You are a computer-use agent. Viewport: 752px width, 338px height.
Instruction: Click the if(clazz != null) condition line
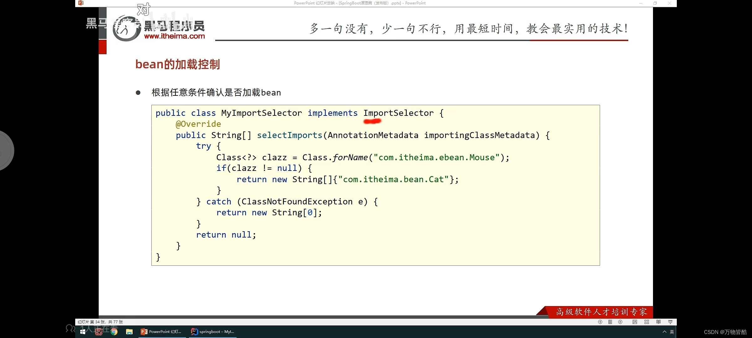click(x=264, y=168)
